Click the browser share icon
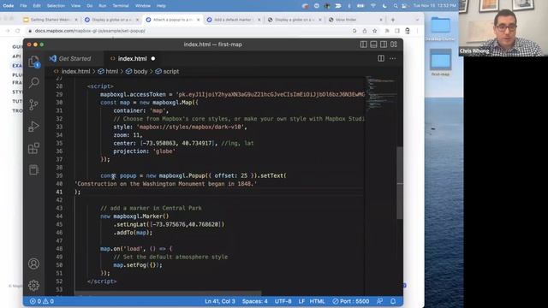This screenshot has height=308, width=548. 365,31
